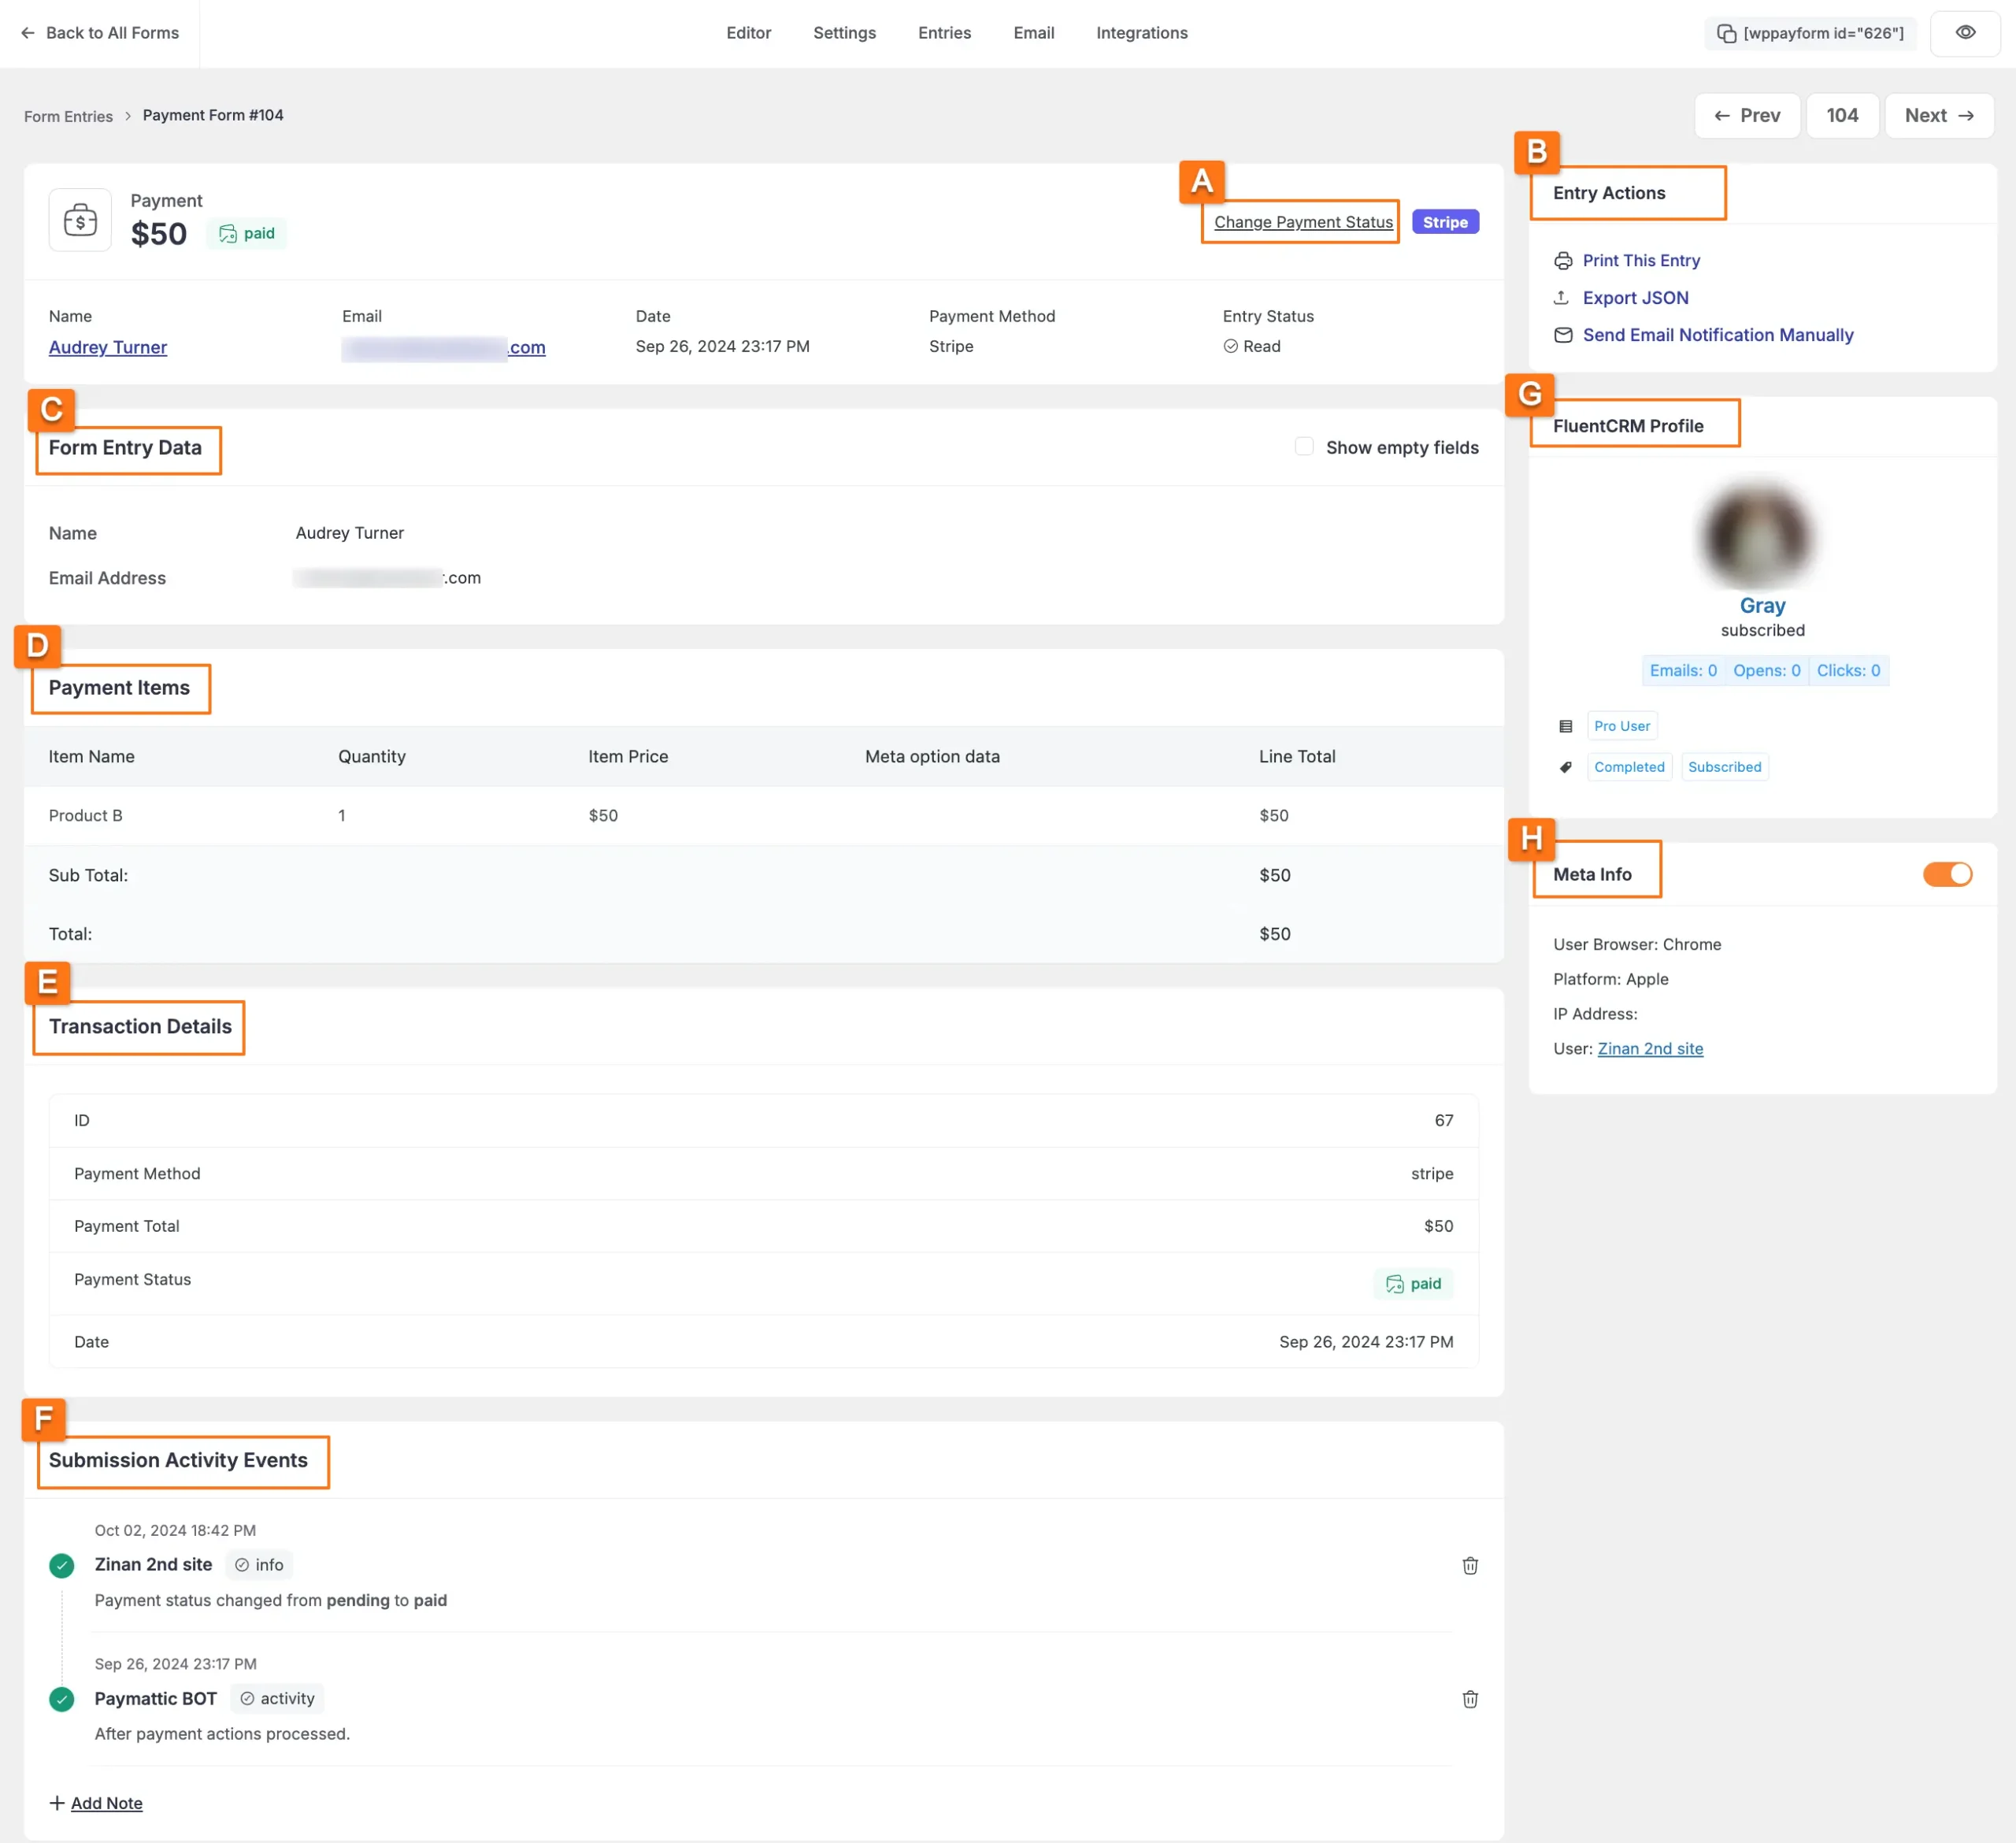2016x1843 pixels.
Task: Enable Show empty fields checkbox
Action: pos(1303,447)
